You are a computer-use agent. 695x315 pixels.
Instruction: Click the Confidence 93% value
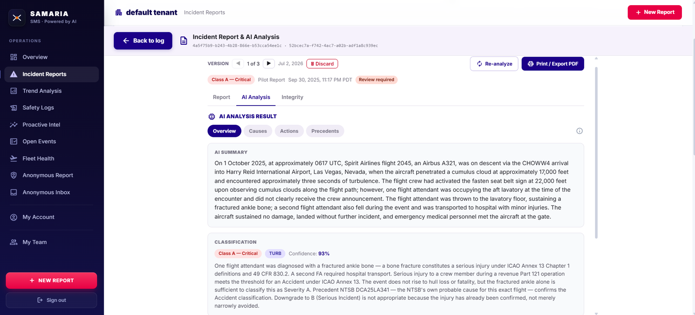(x=324, y=254)
